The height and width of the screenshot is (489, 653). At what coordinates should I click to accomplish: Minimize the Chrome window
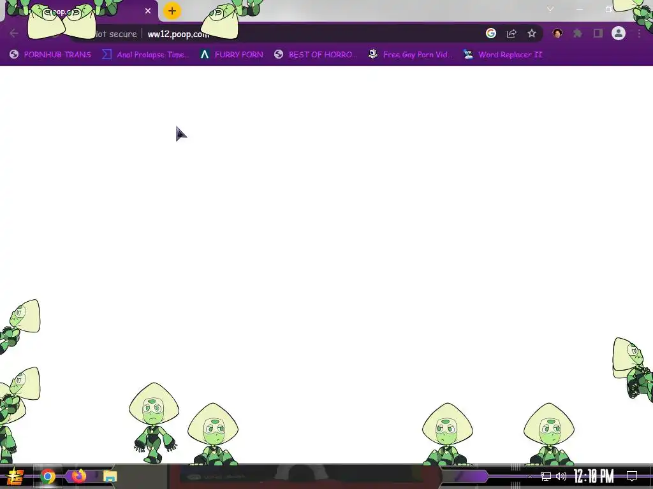point(580,9)
